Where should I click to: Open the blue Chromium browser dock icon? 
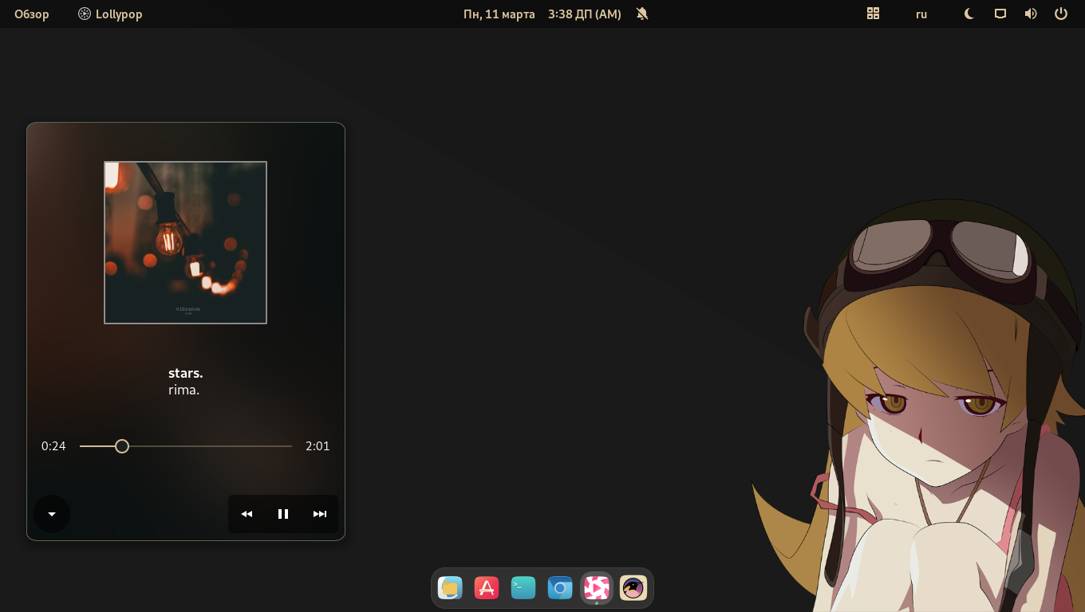(x=560, y=588)
